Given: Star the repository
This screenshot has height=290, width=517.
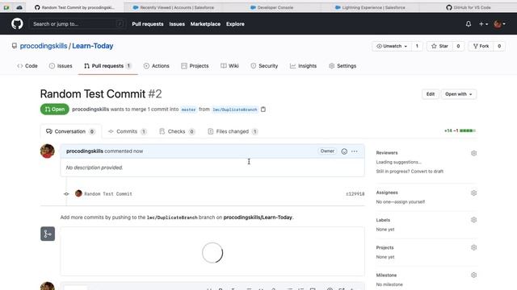Looking at the screenshot, I should [439, 46].
